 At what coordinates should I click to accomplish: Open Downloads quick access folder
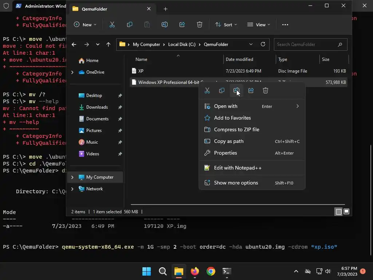96,107
